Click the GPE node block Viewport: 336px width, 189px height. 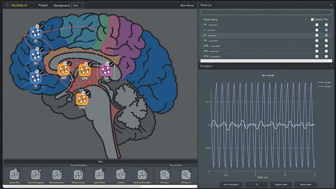coord(84,69)
